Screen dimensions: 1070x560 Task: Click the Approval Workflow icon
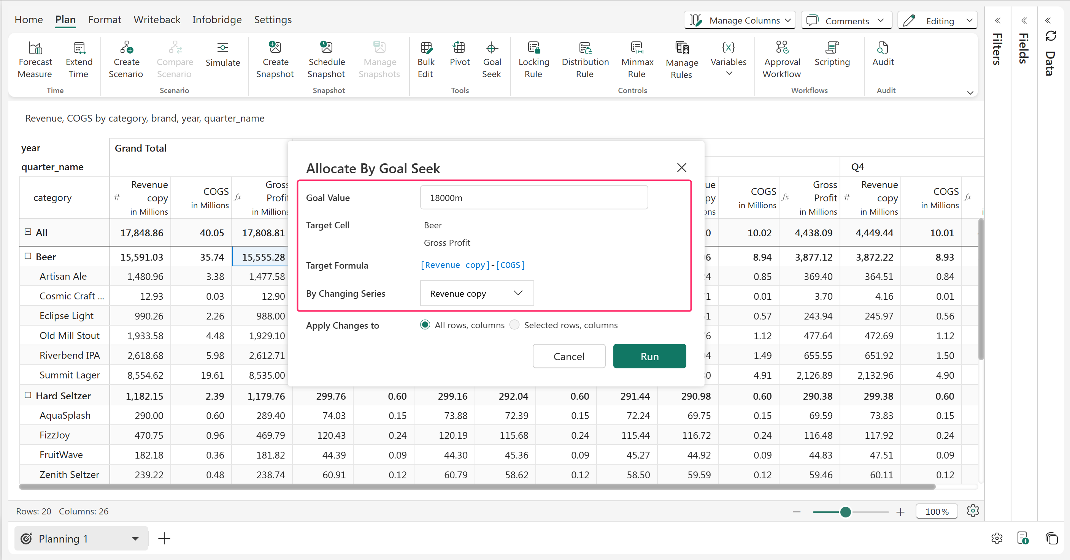pyautogui.click(x=781, y=49)
